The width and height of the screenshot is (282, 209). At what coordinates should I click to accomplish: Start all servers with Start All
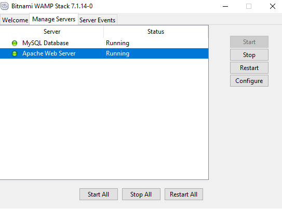coord(99,194)
